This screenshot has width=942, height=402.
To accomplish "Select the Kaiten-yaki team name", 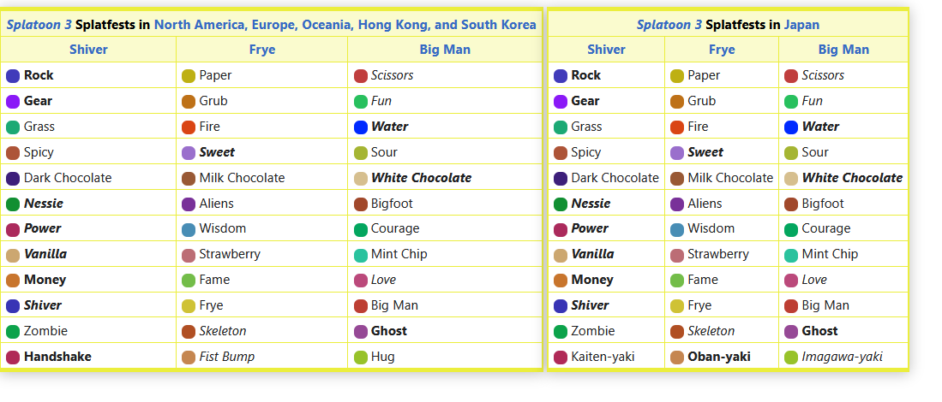I will 603,357.
